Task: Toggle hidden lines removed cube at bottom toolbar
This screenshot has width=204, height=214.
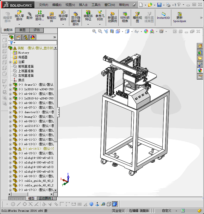Action: 109,204
